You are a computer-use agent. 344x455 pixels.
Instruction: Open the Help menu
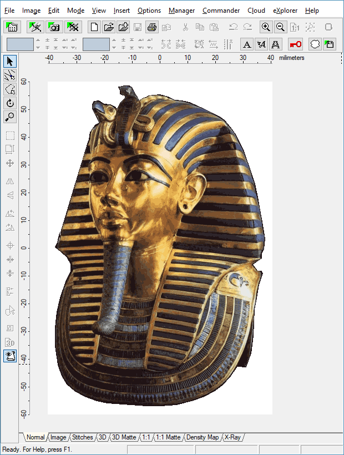coord(312,11)
